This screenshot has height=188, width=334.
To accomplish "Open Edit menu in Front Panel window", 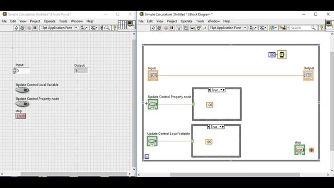I will [13, 21].
